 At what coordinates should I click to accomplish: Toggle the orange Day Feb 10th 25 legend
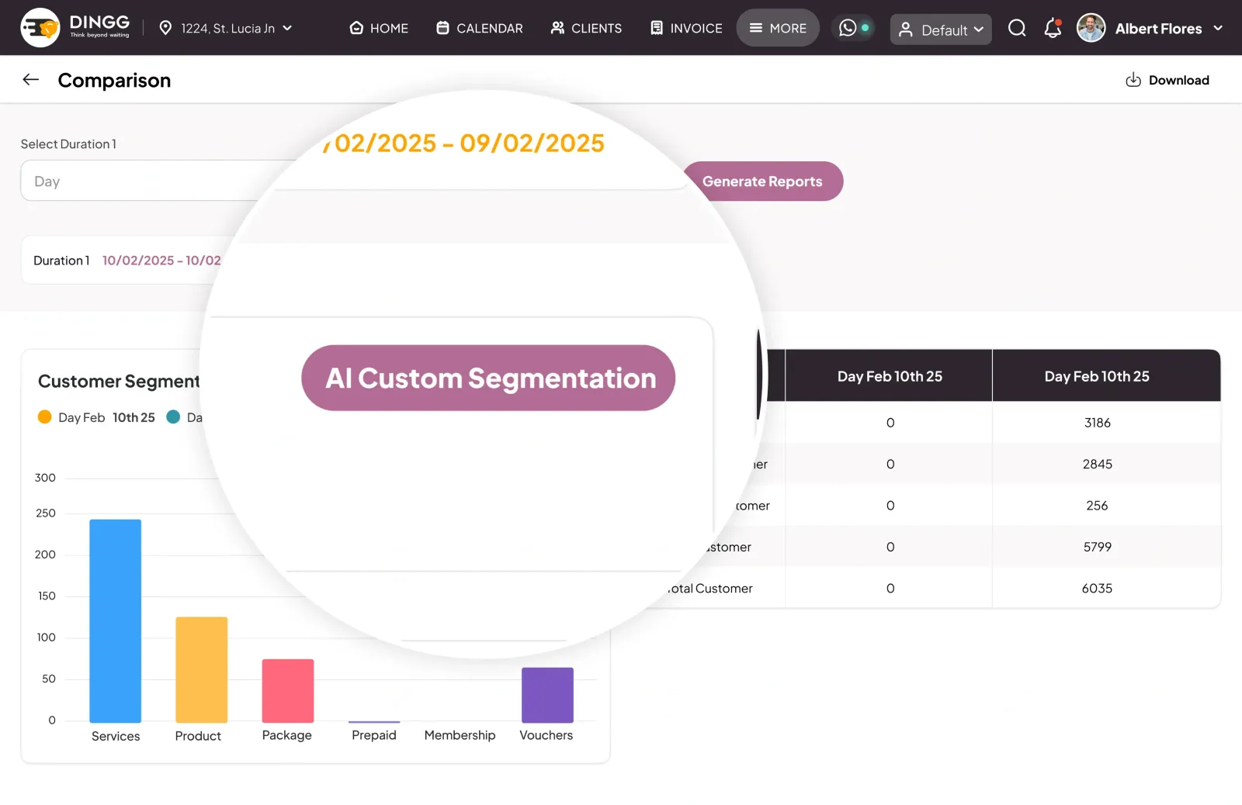(x=96, y=417)
